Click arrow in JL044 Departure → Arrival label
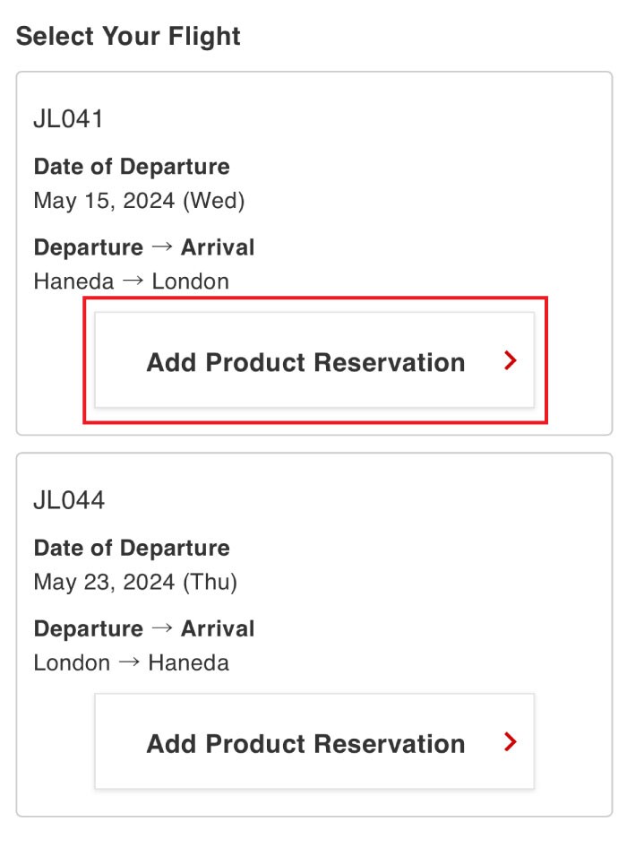The width and height of the screenshot is (627, 848). click(162, 629)
